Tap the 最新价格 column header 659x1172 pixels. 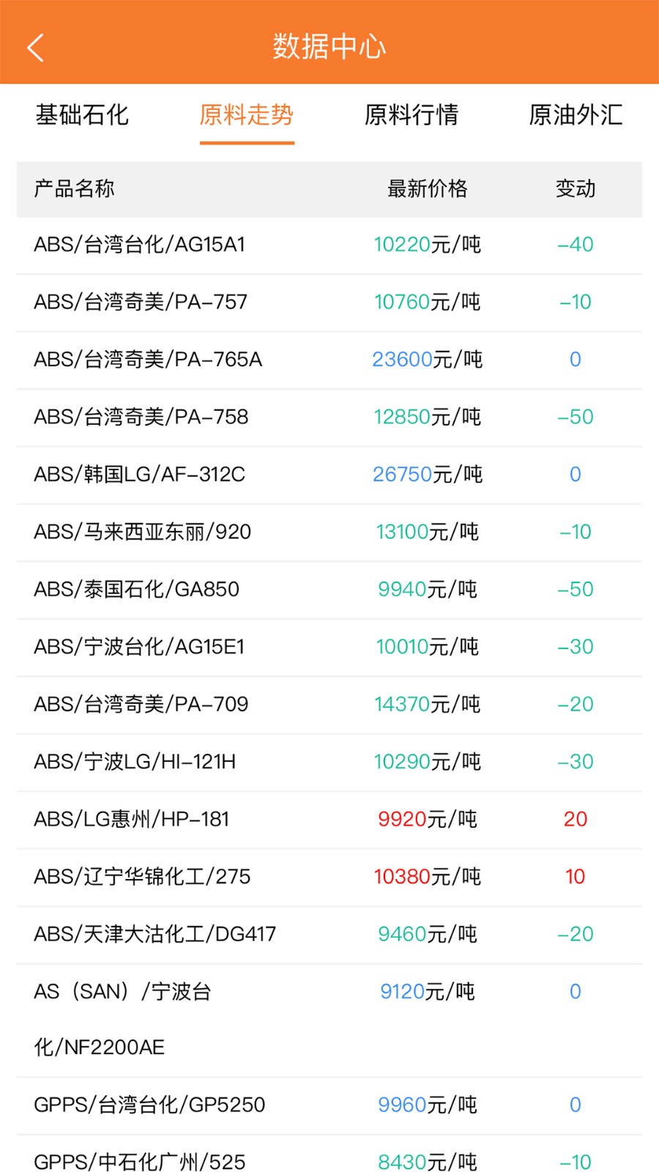tap(427, 189)
